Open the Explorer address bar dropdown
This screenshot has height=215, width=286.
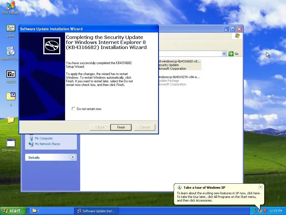[x=224, y=54]
